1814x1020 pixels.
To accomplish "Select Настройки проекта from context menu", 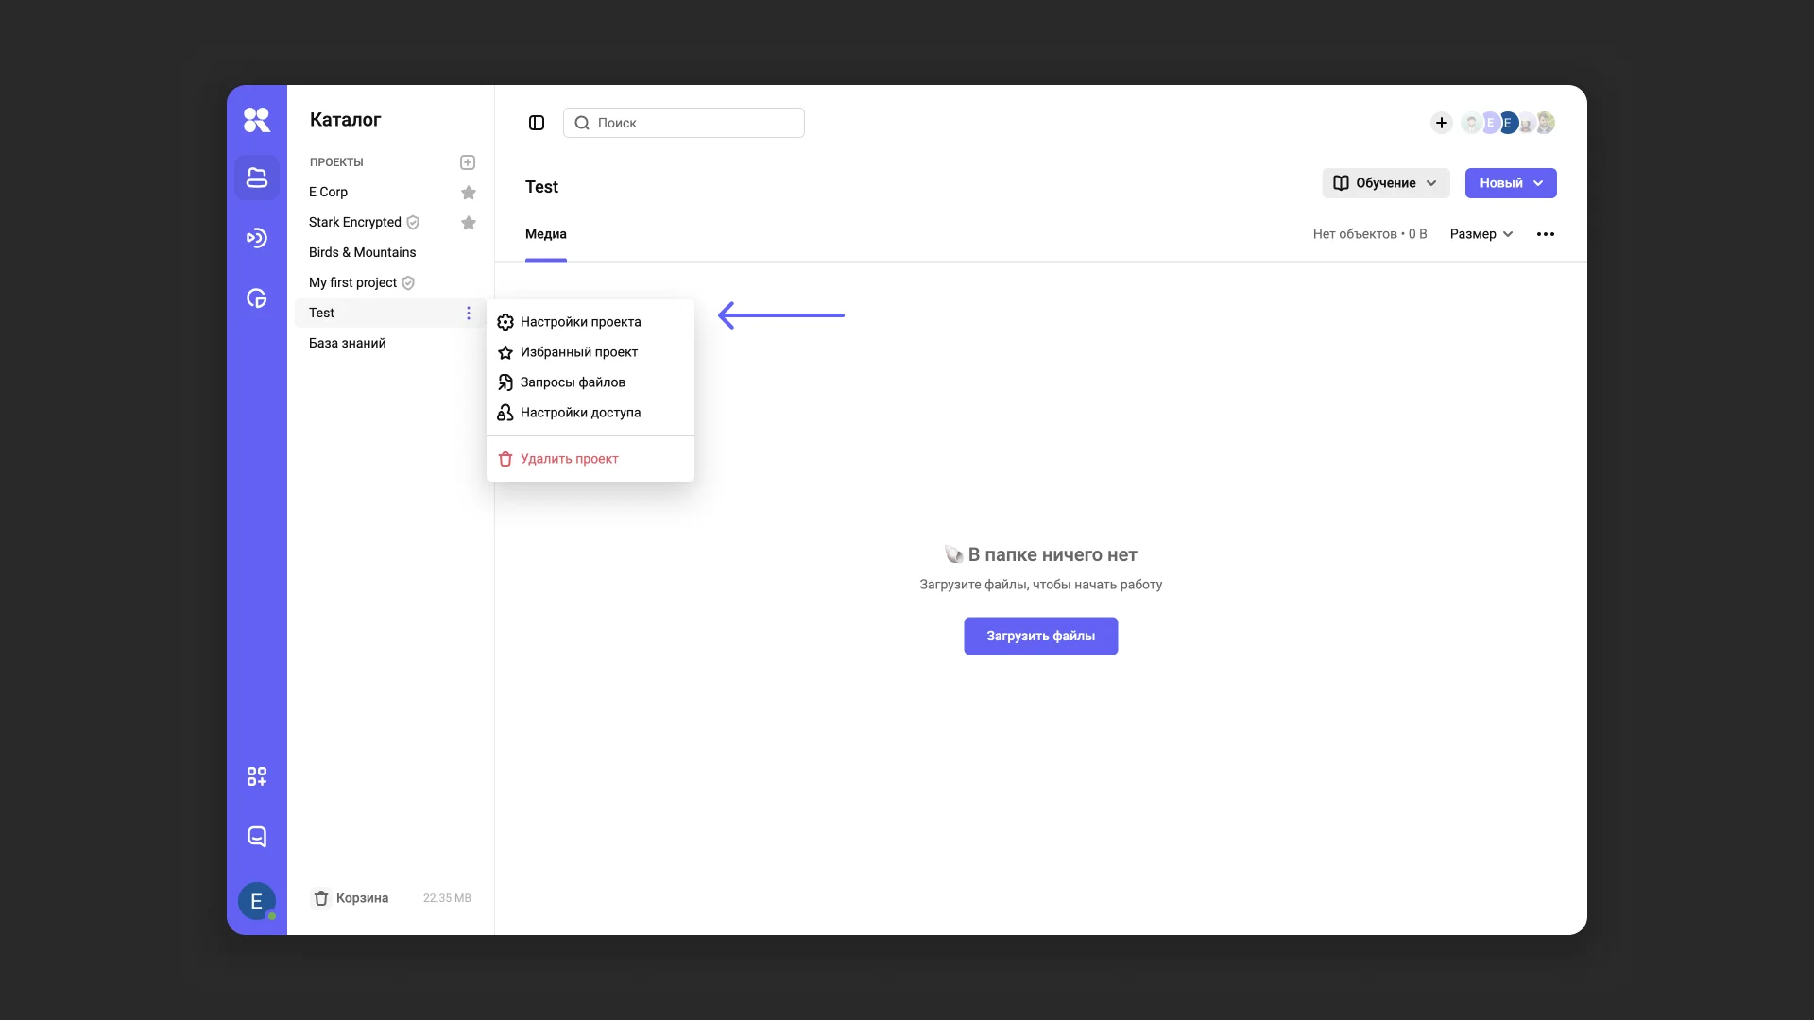I will coord(580,322).
